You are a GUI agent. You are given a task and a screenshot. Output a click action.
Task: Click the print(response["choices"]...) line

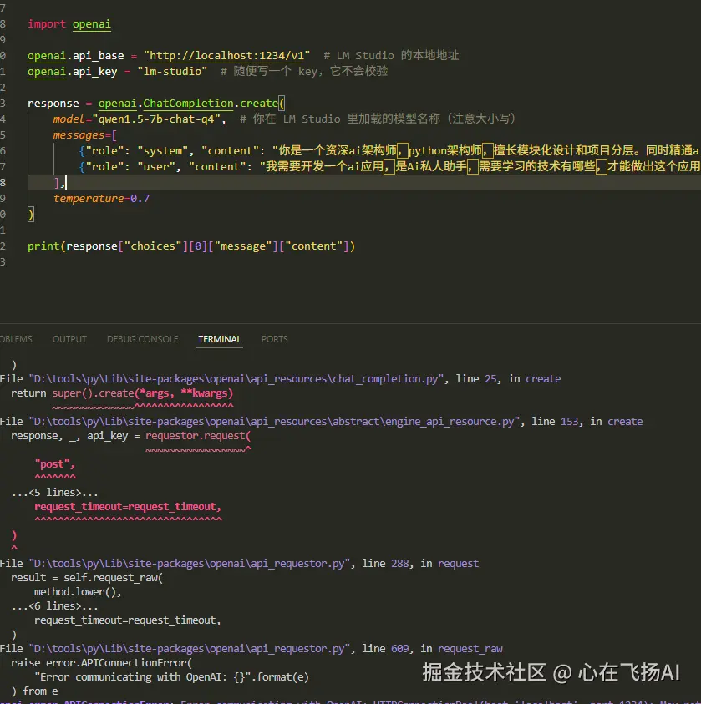point(191,246)
